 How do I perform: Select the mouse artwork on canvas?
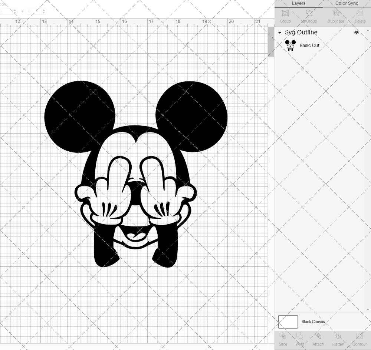click(136, 174)
